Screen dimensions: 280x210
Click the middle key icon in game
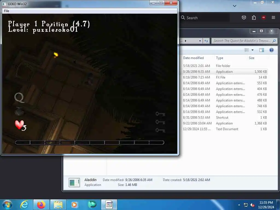coord(160,122)
